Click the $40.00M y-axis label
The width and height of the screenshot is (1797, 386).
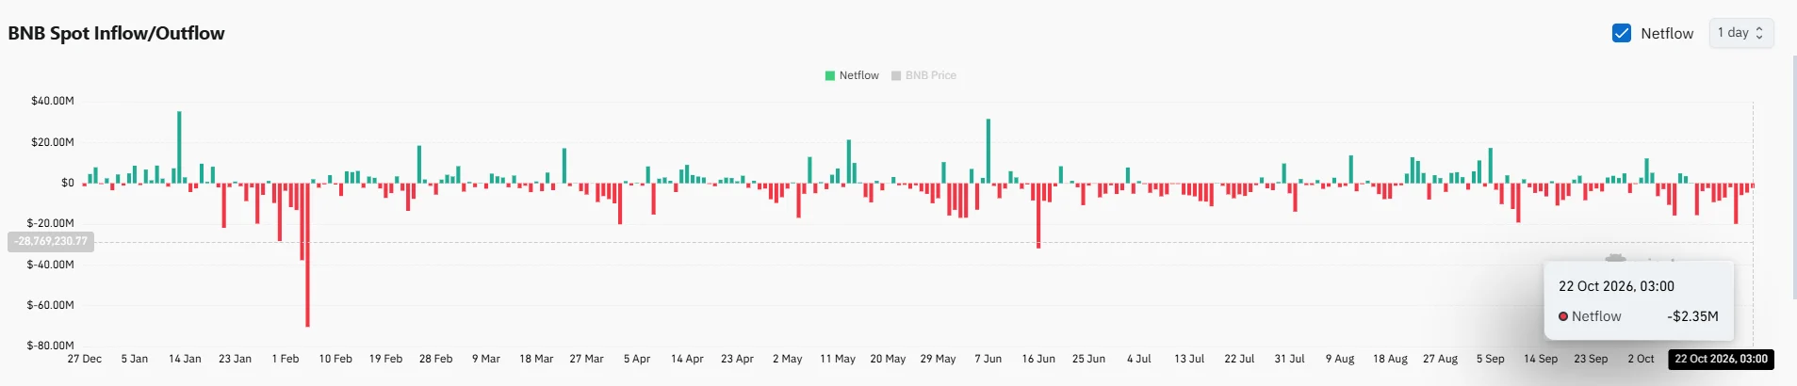tap(53, 101)
